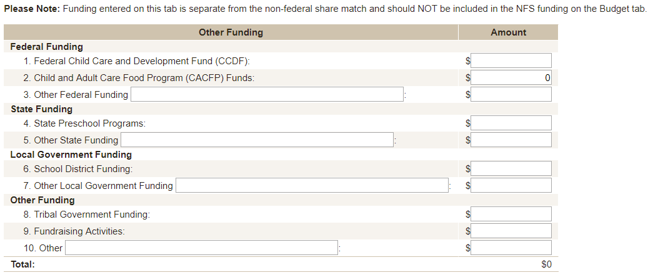Click the item 10 Other description box
The image size is (648, 275).
pos(201,248)
